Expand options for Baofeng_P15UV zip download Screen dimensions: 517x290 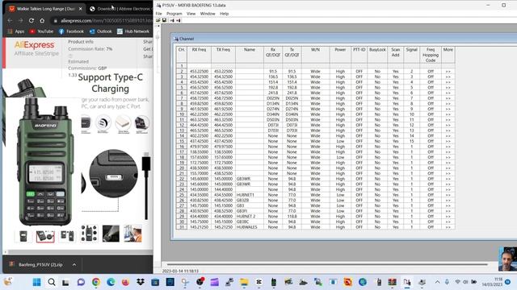[x=74, y=264]
